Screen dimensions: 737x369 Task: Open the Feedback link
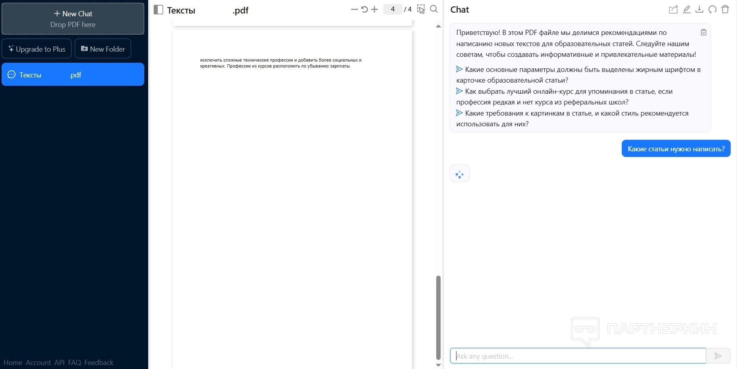[x=99, y=363]
